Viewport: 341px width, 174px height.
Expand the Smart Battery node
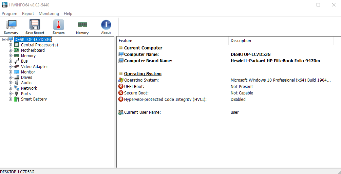(10, 99)
